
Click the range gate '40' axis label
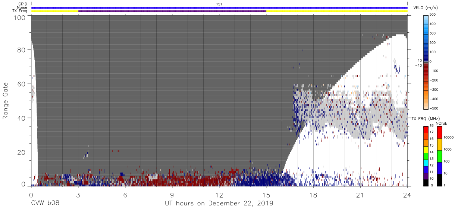click(x=22, y=118)
